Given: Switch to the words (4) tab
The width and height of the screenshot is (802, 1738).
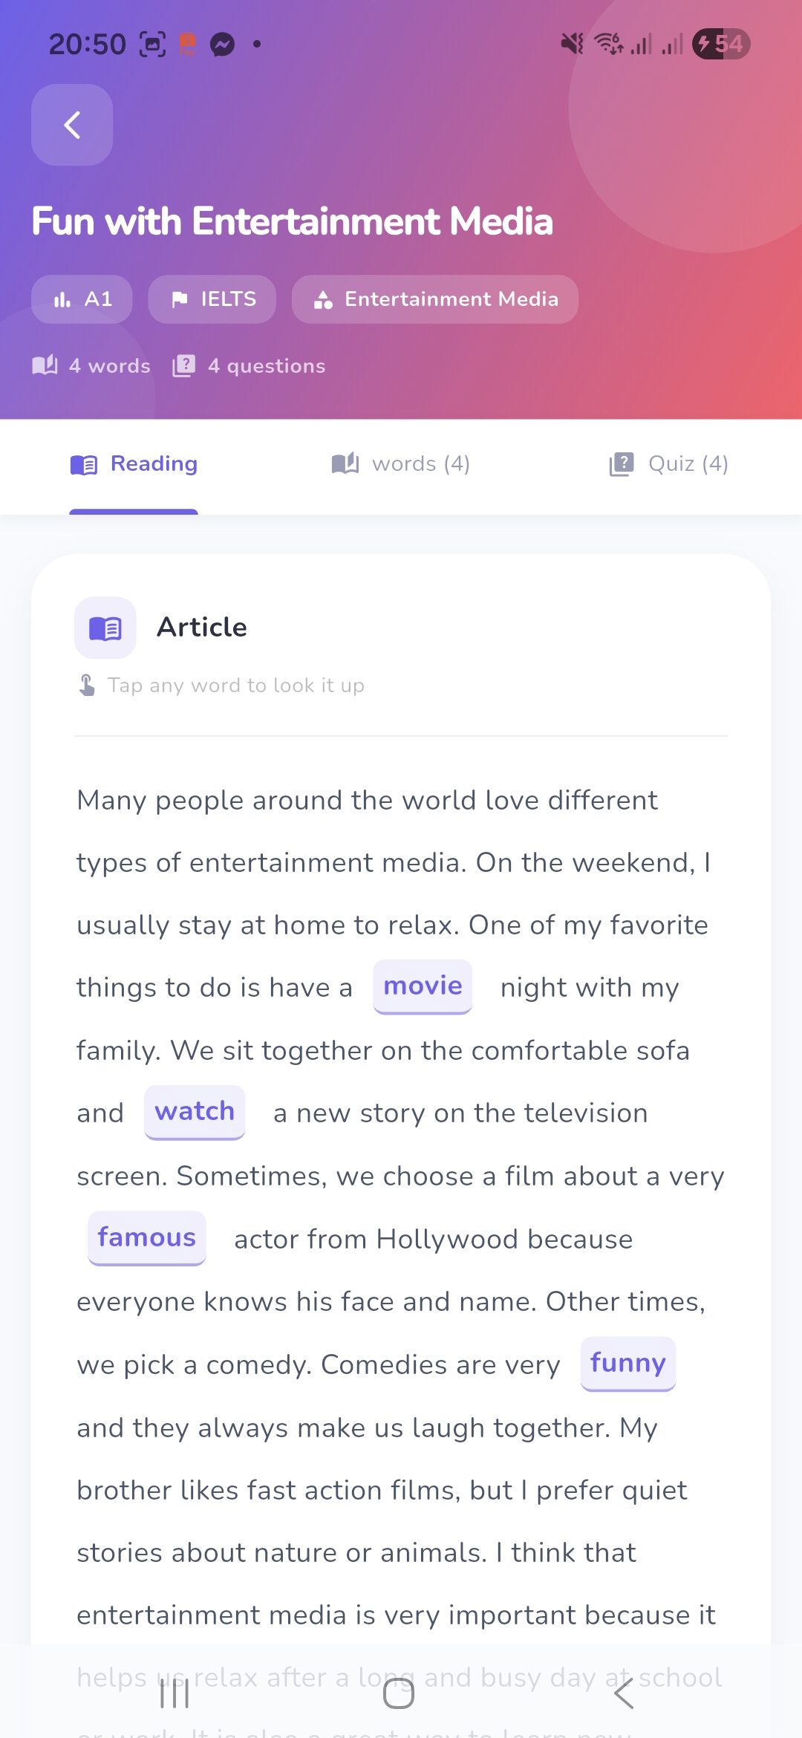Looking at the screenshot, I should click(x=401, y=464).
